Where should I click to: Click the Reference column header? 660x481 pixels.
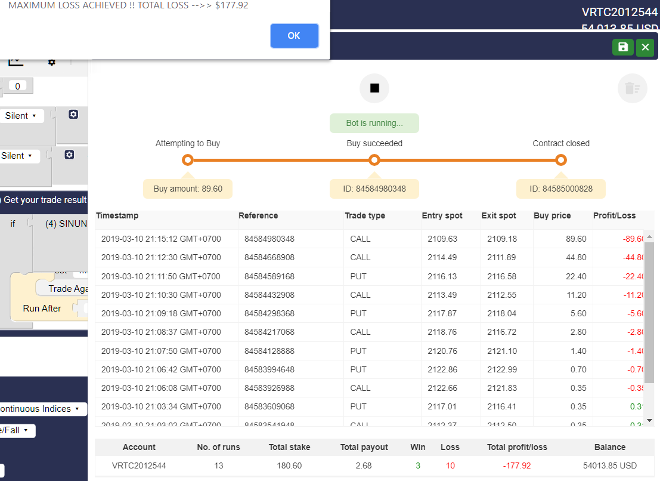pyautogui.click(x=258, y=215)
